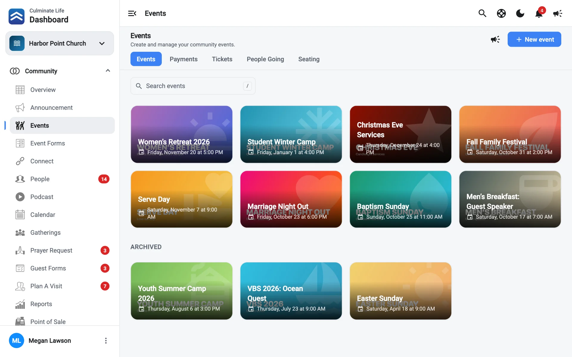Image resolution: width=572 pixels, height=357 pixels.
Task: Toggle dark mode moon icon
Action: pyautogui.click(x=520, y=13)
